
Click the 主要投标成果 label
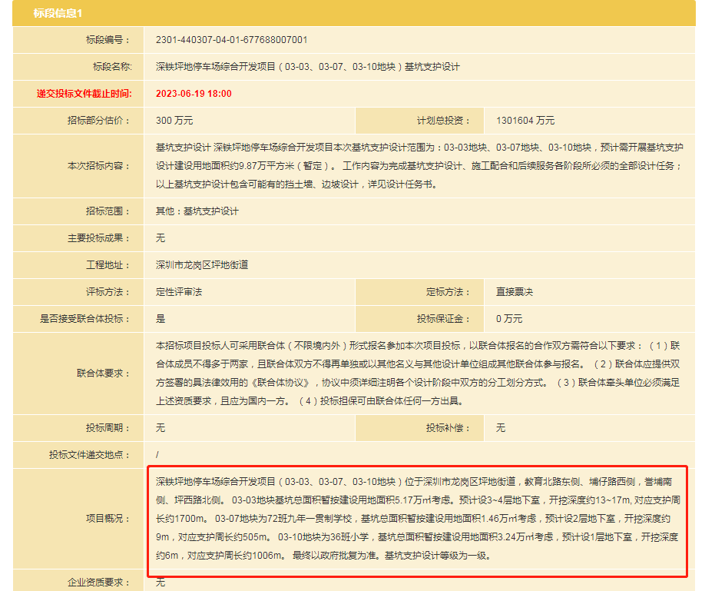(x=99, y=238)
